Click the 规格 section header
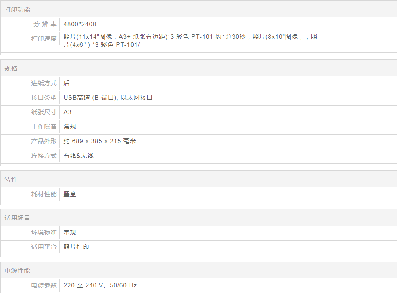397x293 pixels. pos(11,68)
